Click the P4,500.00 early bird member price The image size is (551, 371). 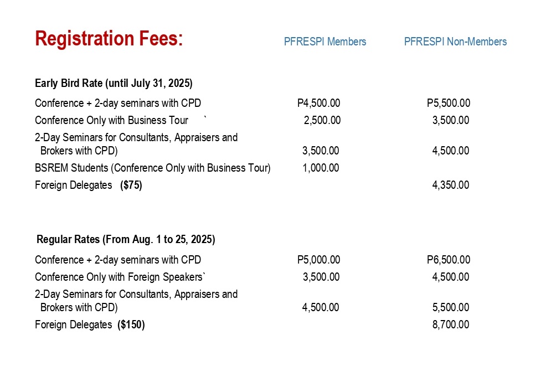click(x=319, y=103)
